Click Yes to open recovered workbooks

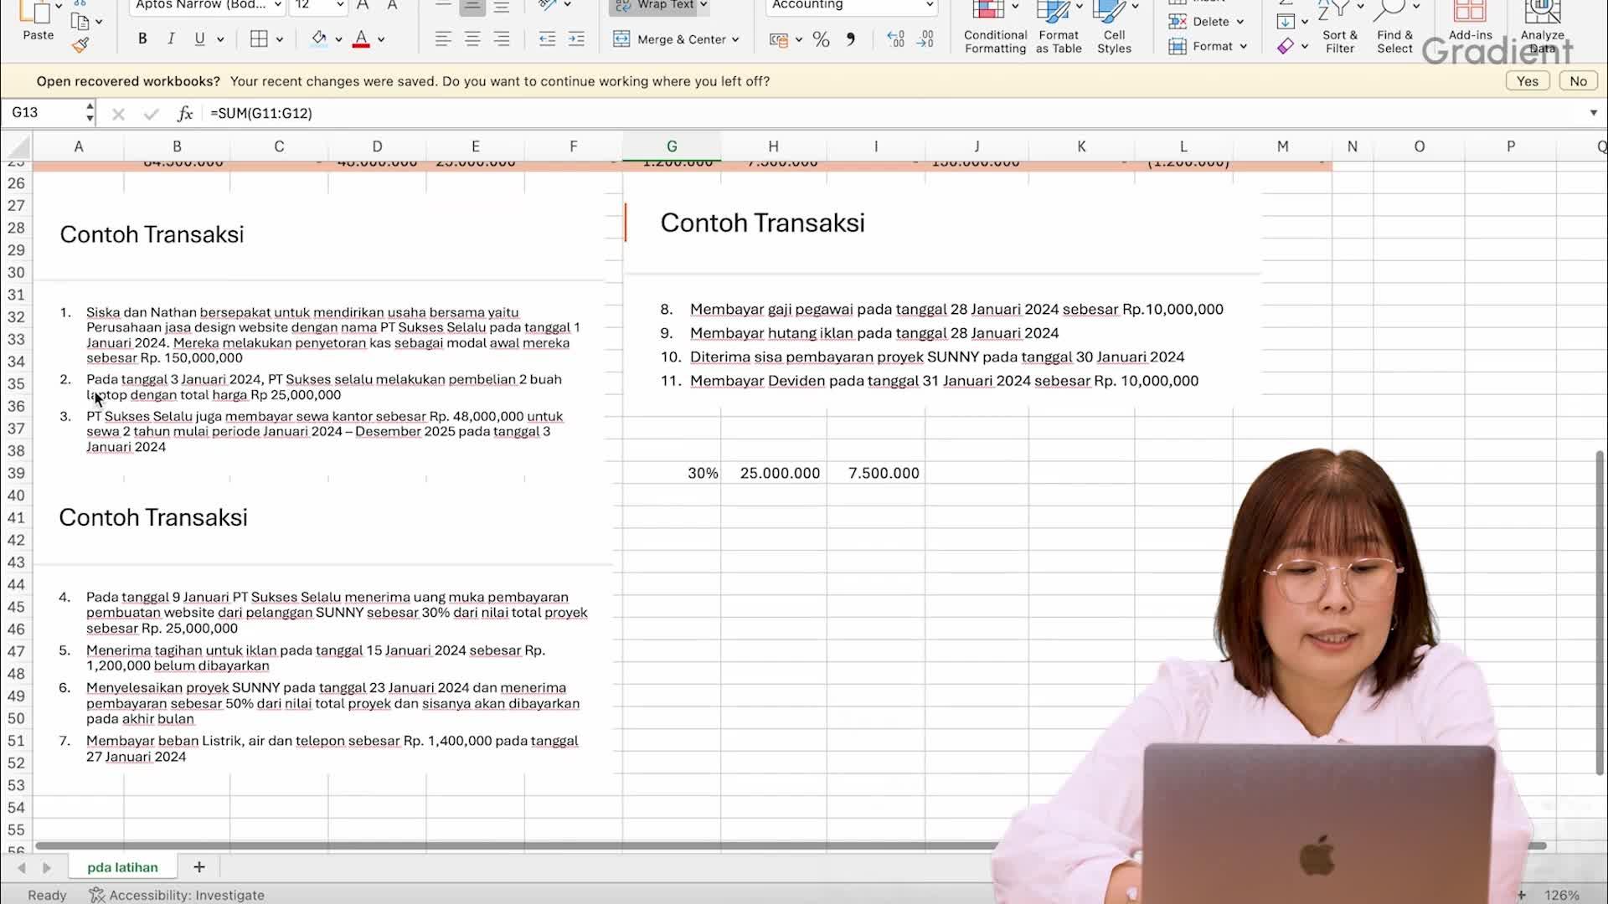pyautogui.click(x=1528, y=80)
